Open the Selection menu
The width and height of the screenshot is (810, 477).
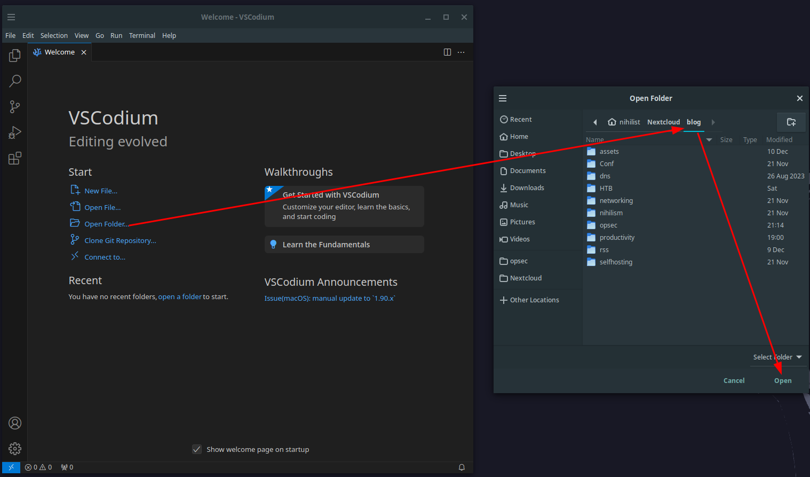(54, 36)
